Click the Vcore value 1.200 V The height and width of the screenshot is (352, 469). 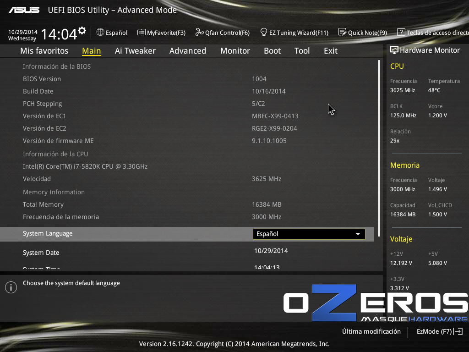437,115
